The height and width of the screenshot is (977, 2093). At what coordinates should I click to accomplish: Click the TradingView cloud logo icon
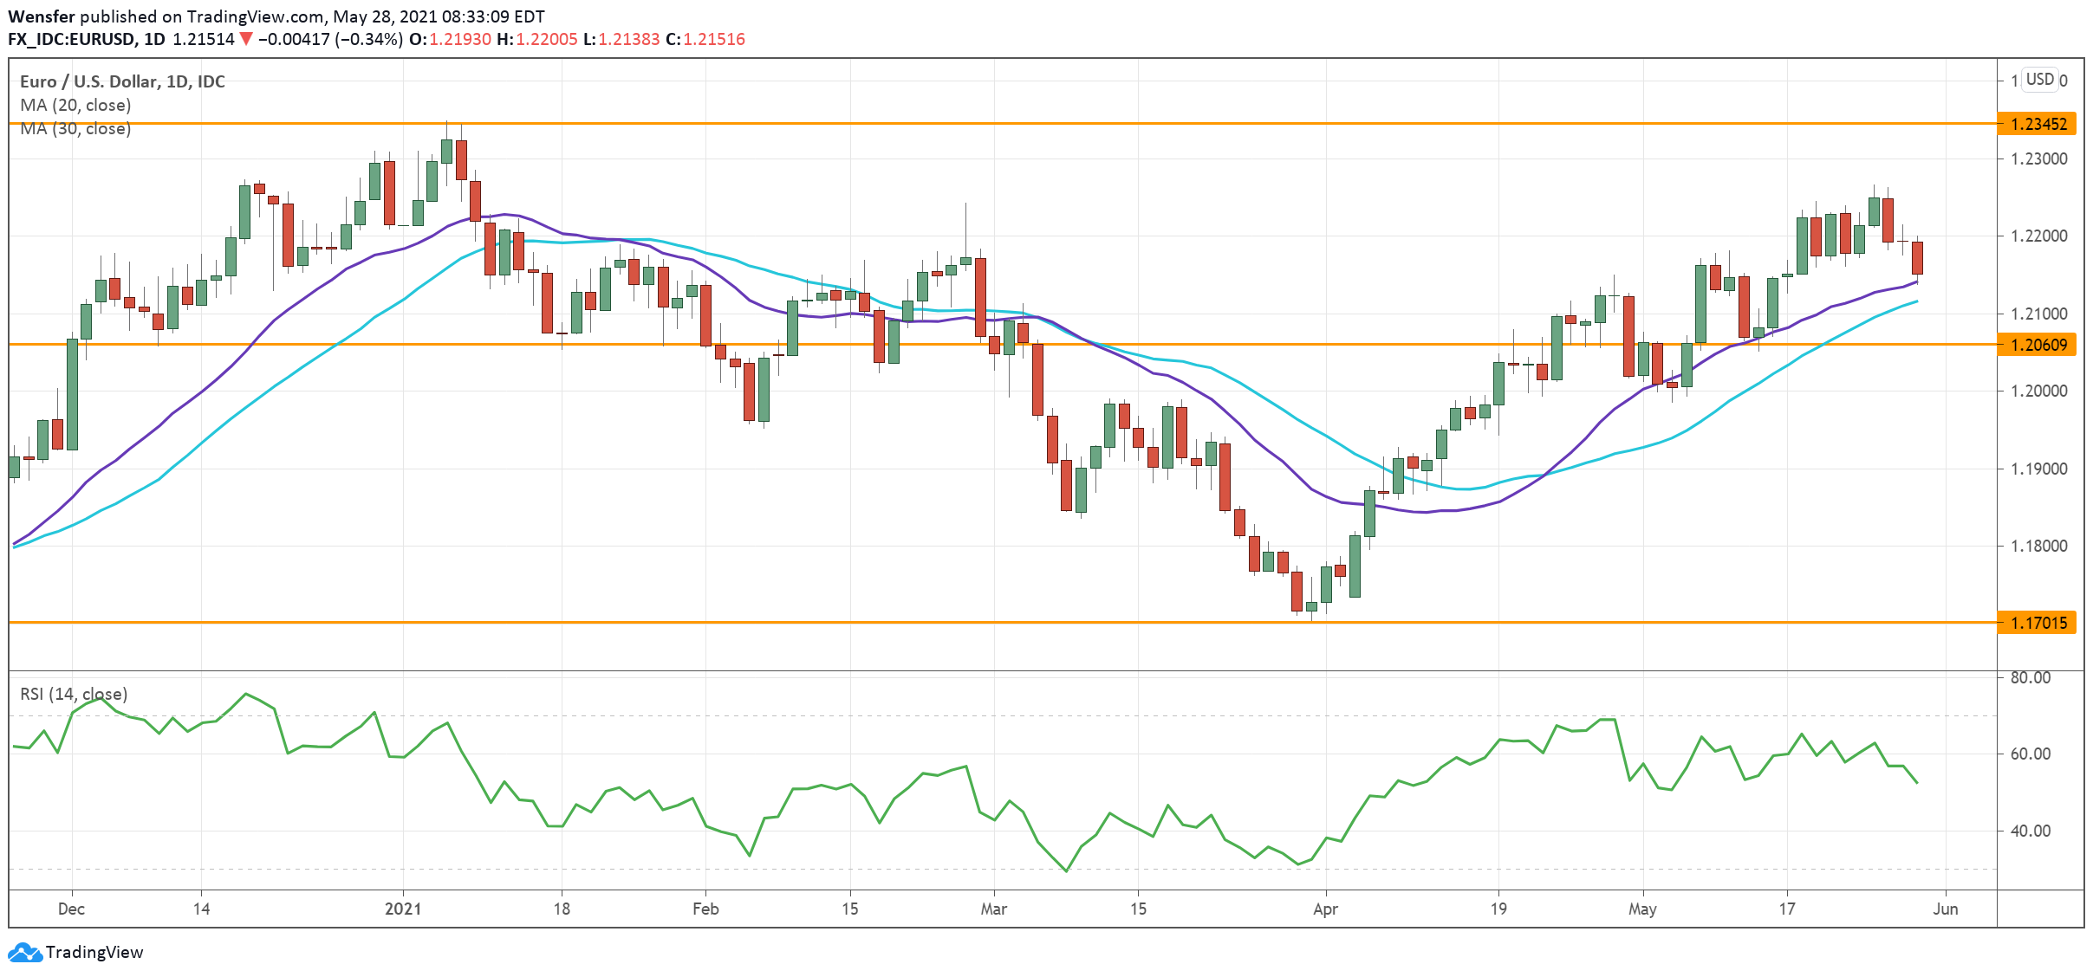pos(24,953)
